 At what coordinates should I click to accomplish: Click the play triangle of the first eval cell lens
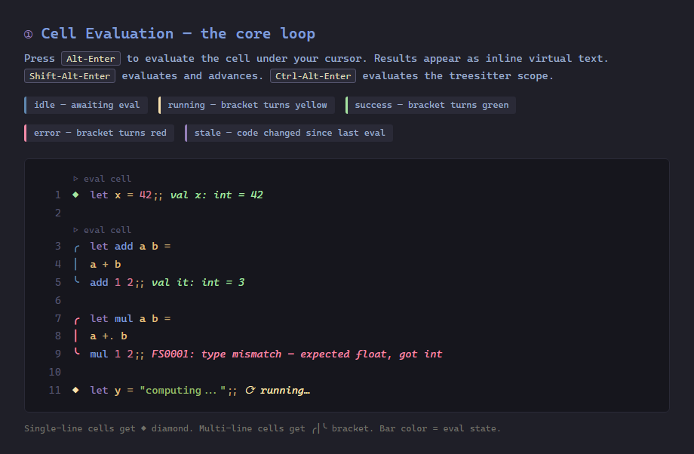(75, 179)
